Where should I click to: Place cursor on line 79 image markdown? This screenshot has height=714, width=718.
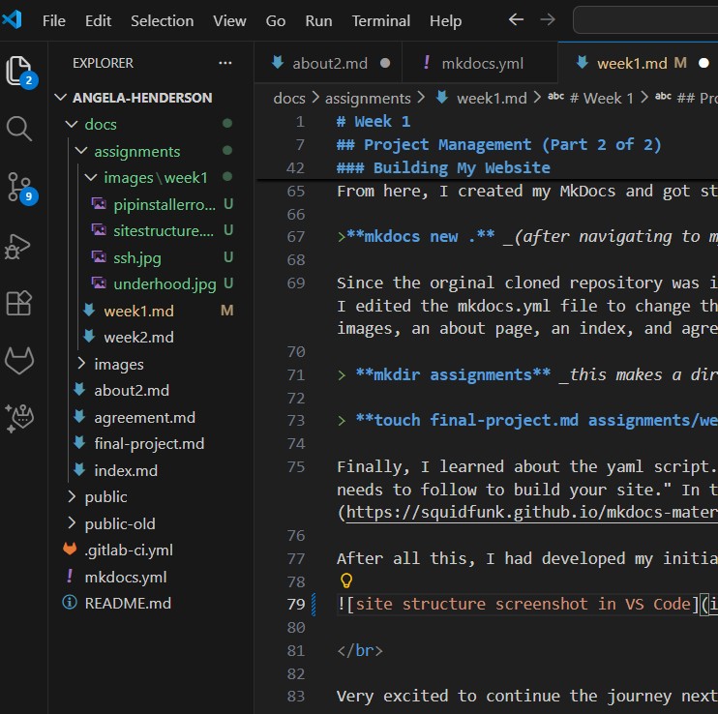pos(526,604)
